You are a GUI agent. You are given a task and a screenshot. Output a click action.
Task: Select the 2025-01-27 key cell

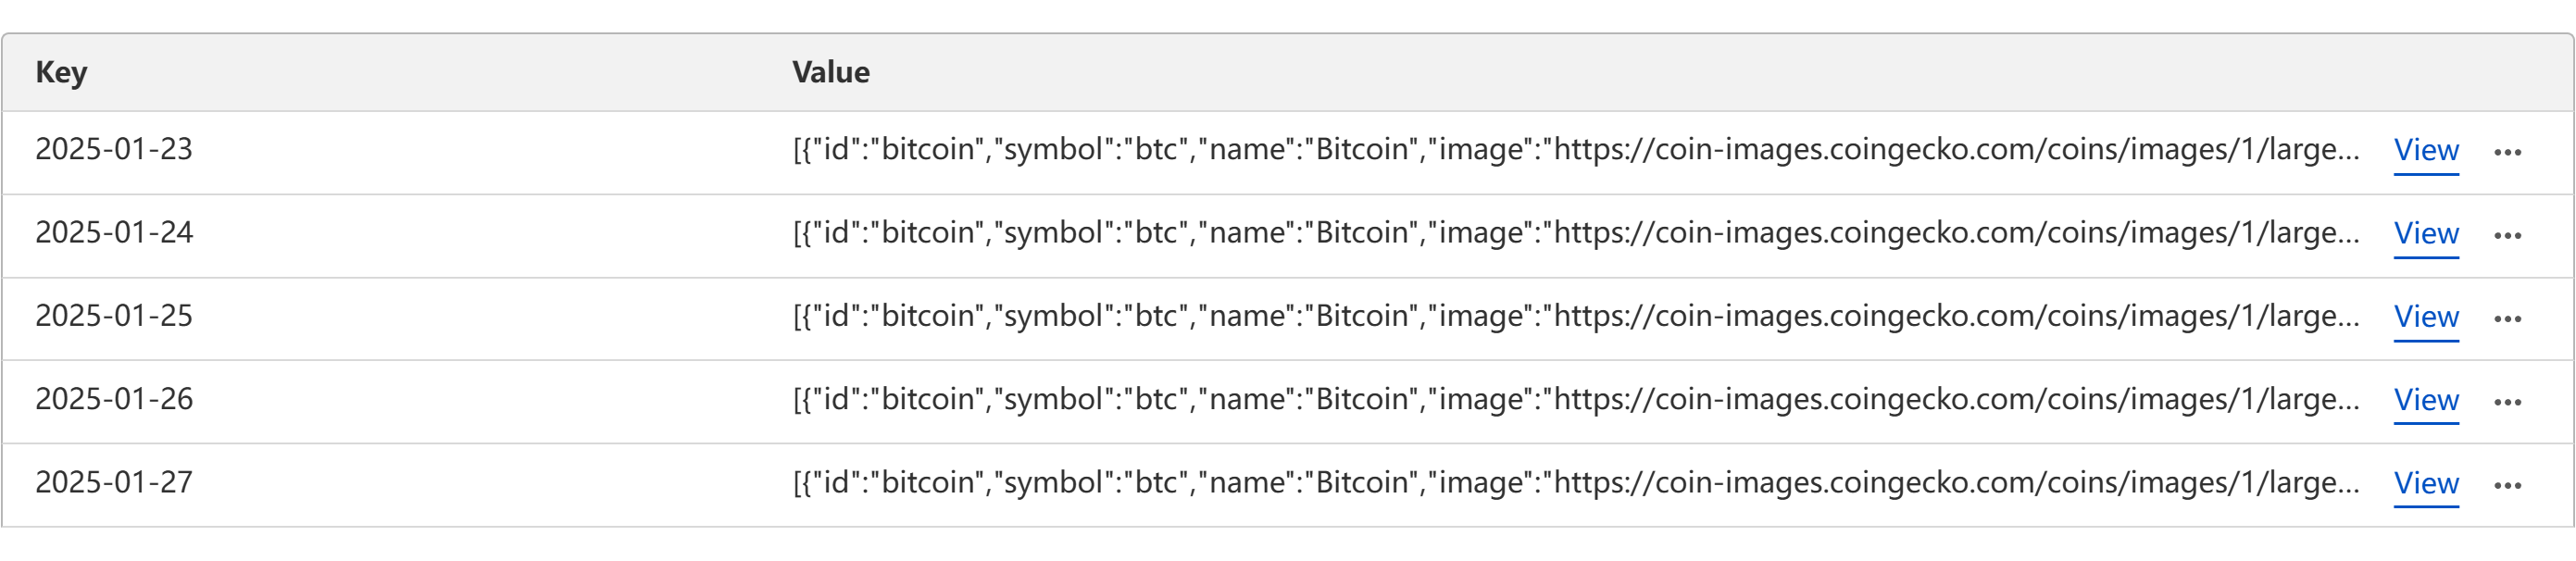pos(114,482)
